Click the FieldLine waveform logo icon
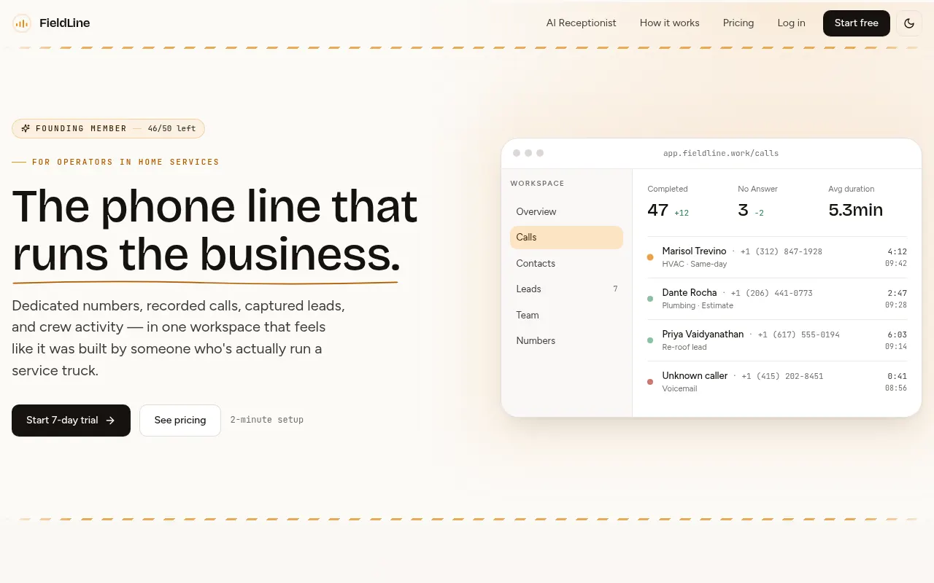Screen dimensions: 934x583 tap(22, 23)
